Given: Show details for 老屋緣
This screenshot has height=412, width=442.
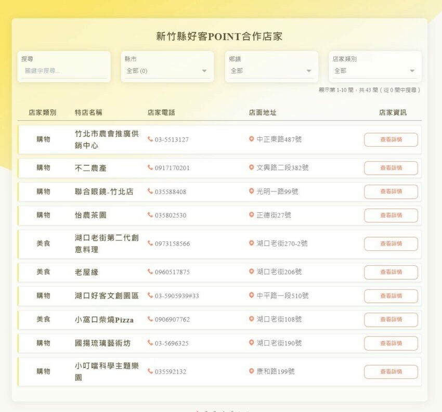Looking at the screenshot, I should pos(391,272).
